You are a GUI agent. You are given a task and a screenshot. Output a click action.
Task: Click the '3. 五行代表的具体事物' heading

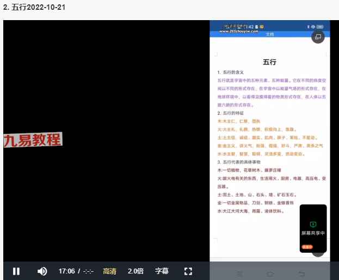[239, 162]
